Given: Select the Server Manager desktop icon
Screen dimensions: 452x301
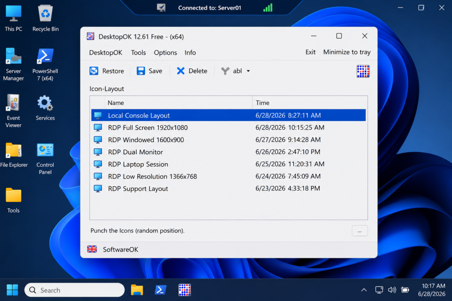Looking at the screenshot, I should click(x=13, y=64).
